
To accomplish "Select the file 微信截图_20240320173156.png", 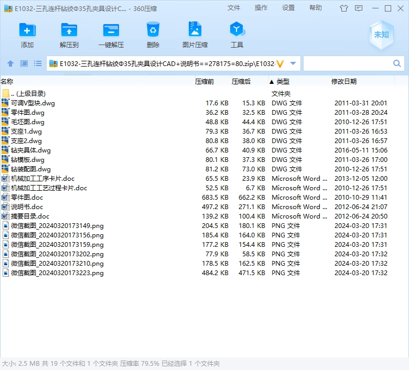I will coord(57,235).
